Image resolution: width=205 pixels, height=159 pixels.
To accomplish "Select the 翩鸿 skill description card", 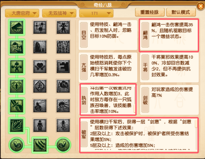I will click(x=169, y=35).
